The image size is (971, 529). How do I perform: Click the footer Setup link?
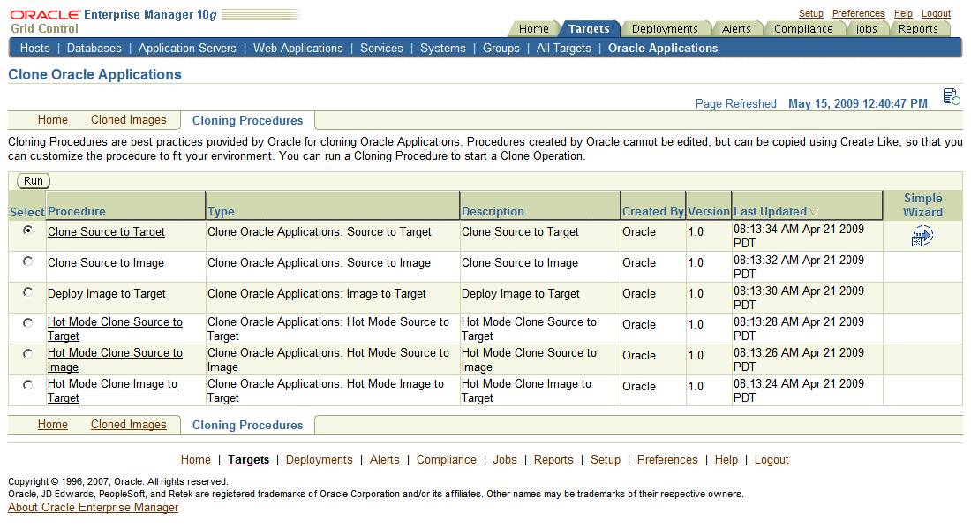tap(605, 459)
